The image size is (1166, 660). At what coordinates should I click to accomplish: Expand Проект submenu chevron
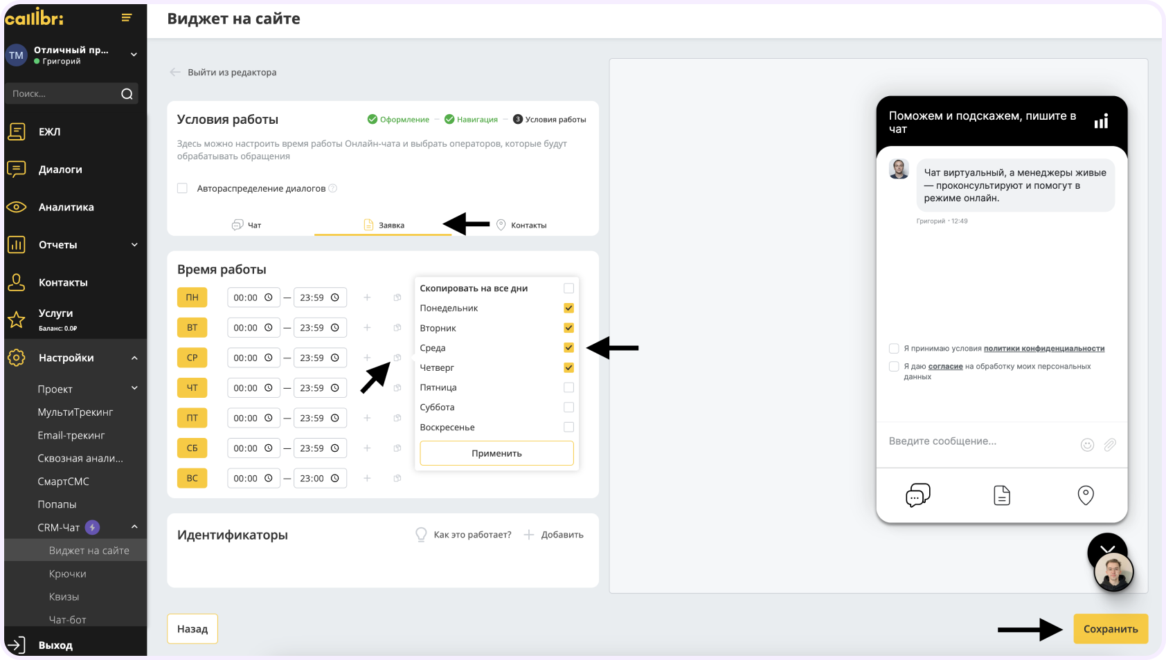[x=134, y=388]
